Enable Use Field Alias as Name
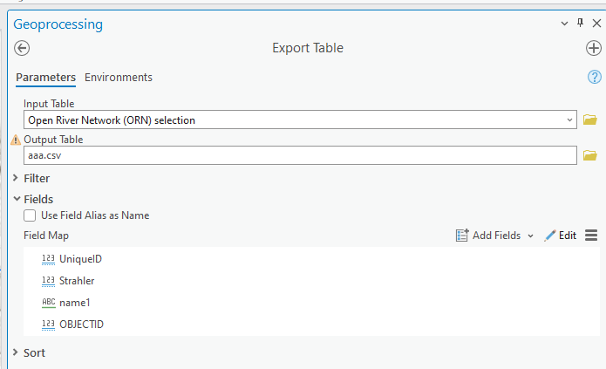This screenshot has height=369, width=606. 31,215
